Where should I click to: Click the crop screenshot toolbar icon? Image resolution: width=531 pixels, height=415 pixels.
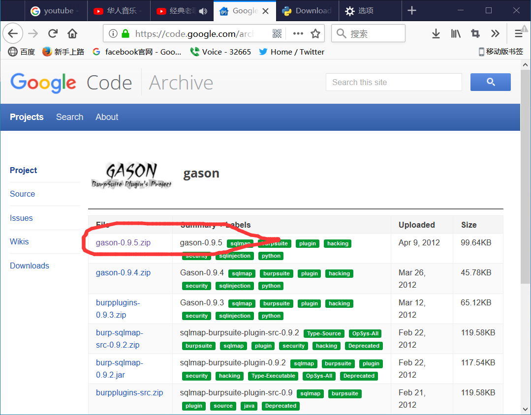[475, 33]
